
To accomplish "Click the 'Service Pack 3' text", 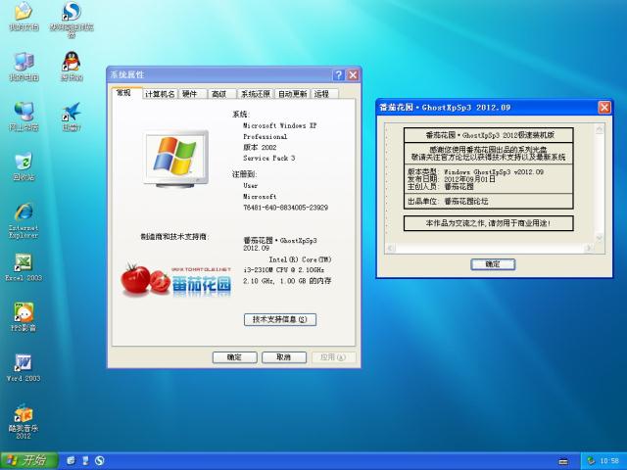I will tap(269, 159).
